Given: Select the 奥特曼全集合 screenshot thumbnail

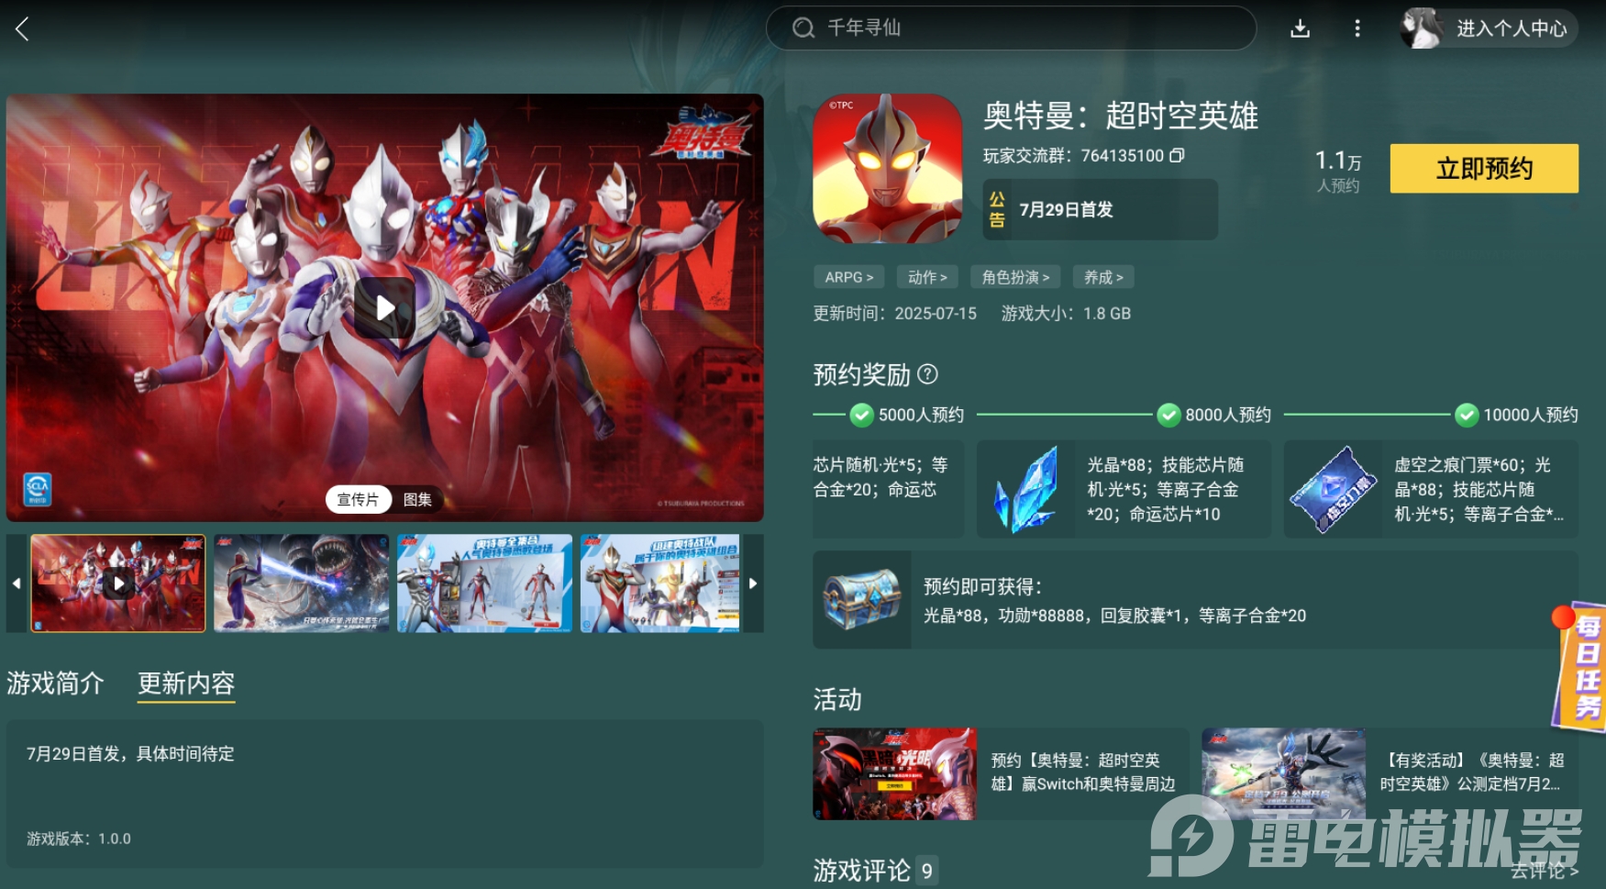Looking at the screenshot, I should coord(484,583).
